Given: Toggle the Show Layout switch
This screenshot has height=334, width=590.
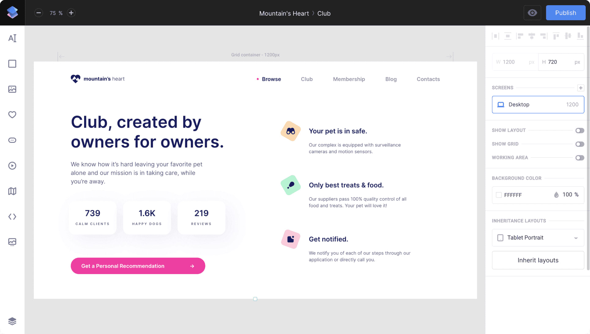Looking at the screenshot, I should pos(580,130).
